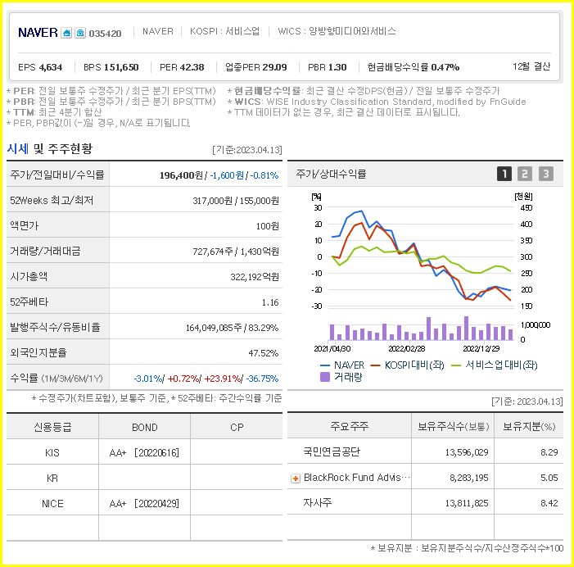
Task: Select 현금배당수익률 0.47% value
Action: click(x=445, y=67)
